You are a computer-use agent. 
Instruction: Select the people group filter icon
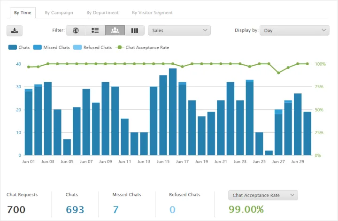[115, 30]
